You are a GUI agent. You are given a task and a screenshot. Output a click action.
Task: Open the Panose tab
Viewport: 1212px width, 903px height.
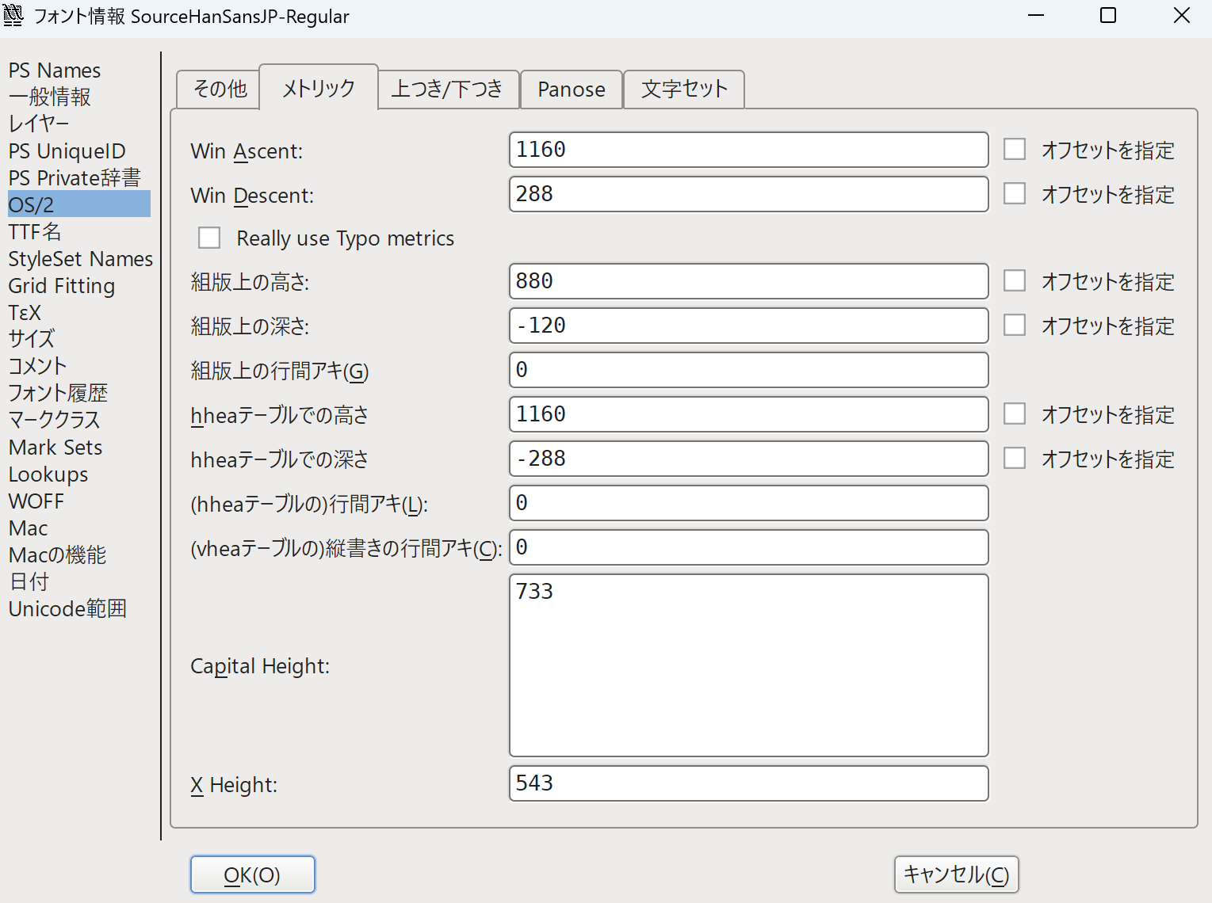571,89
